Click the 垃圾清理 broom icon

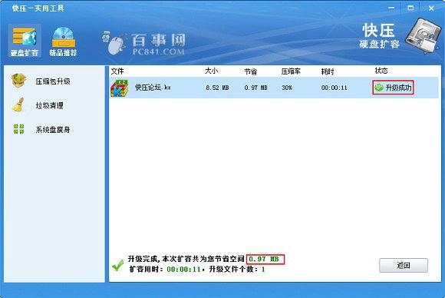[x=18, y=104]
